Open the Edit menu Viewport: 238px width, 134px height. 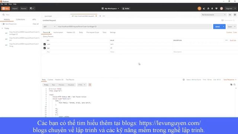[x=6, y=4]
